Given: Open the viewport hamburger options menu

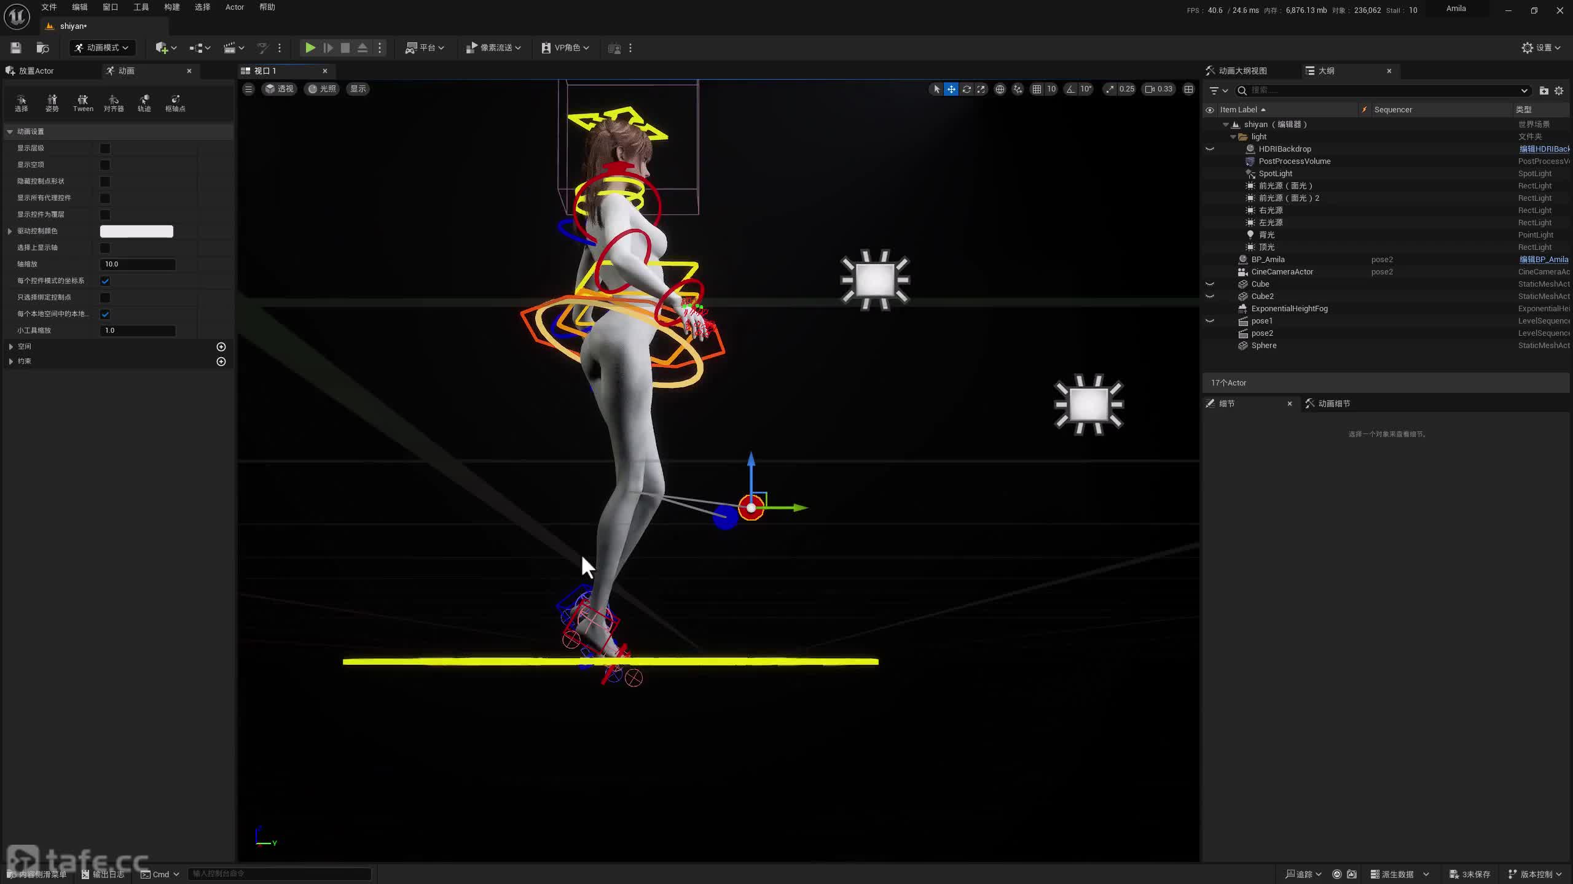Looking at the screenshot, I should (248, 89).
